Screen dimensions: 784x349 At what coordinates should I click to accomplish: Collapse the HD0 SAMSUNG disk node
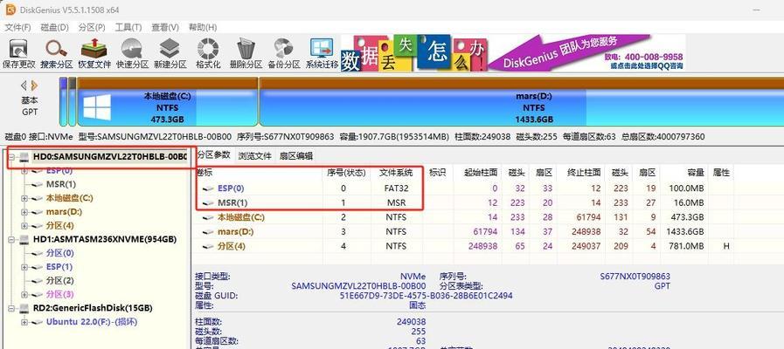click(x=11, y=157)
